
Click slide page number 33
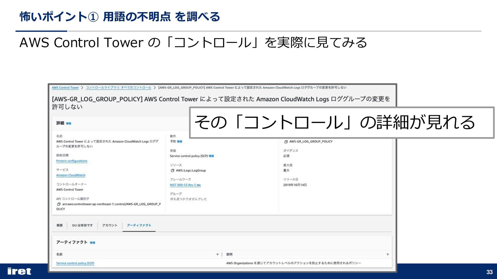(489, 272)
